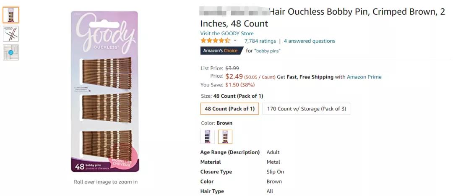Select the first product package thumbnail

(x=11, y=15)
